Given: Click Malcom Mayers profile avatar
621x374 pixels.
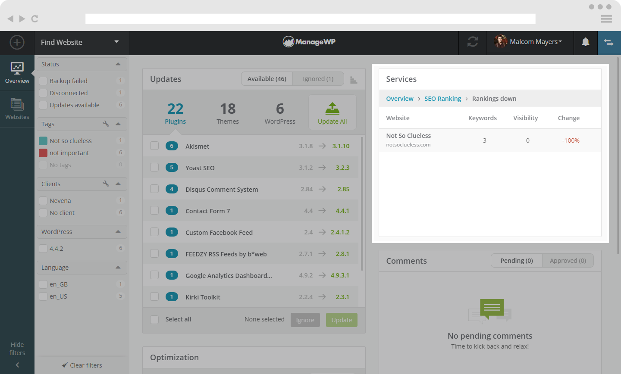Looking at the screenshot, I should click(x=500, y=42).
